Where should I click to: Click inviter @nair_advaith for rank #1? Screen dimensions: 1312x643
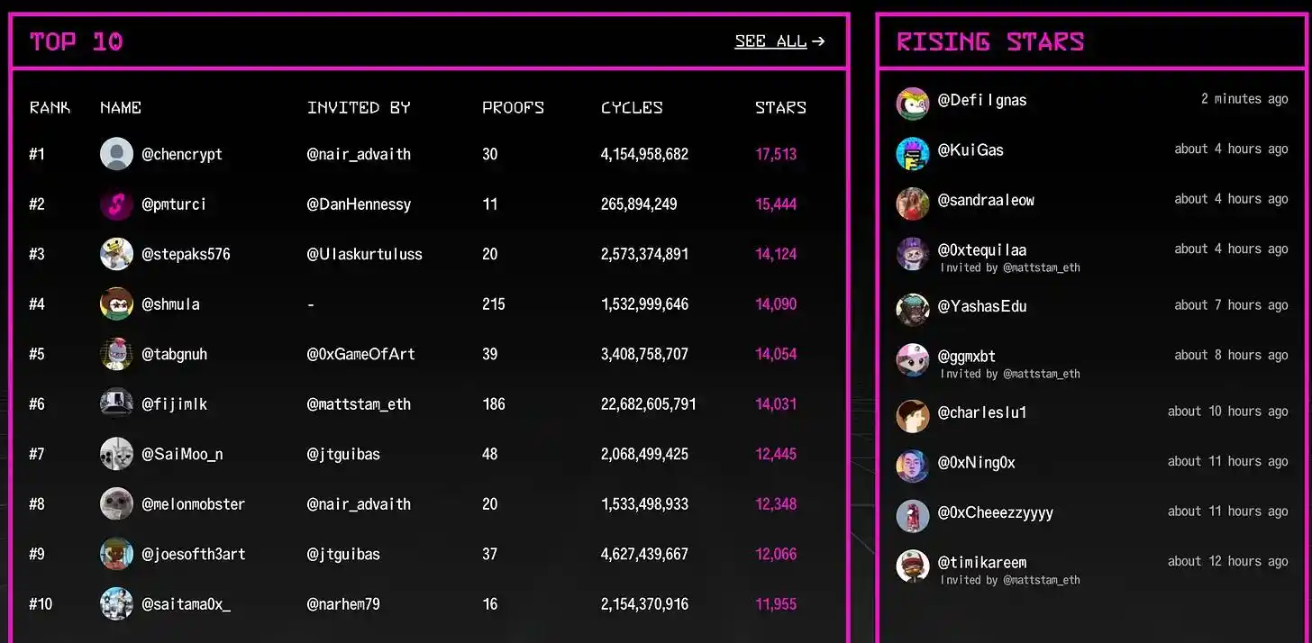[x=359, y=154]
